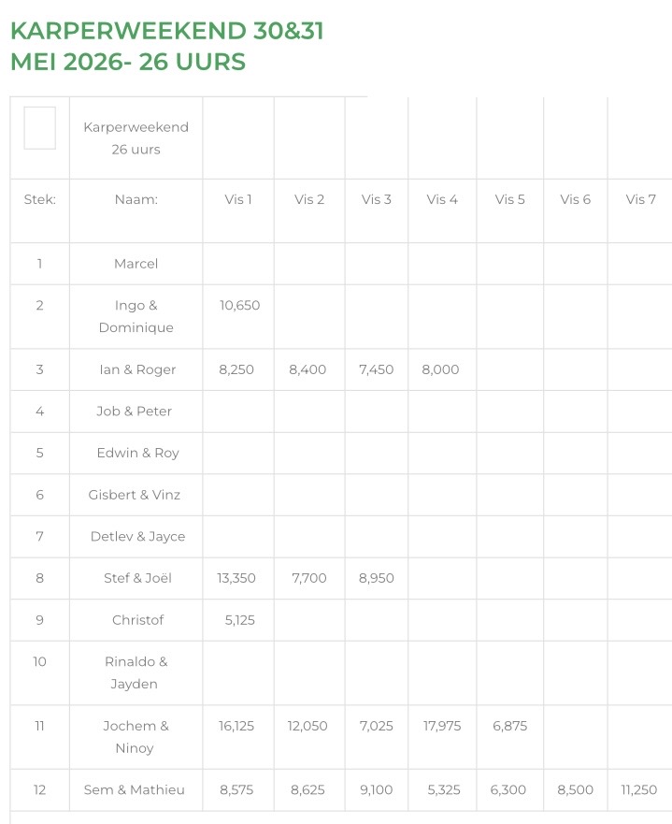
Task: Select Ian & Roger's 8,400 Vis 2 value
Action: point(307,369)
